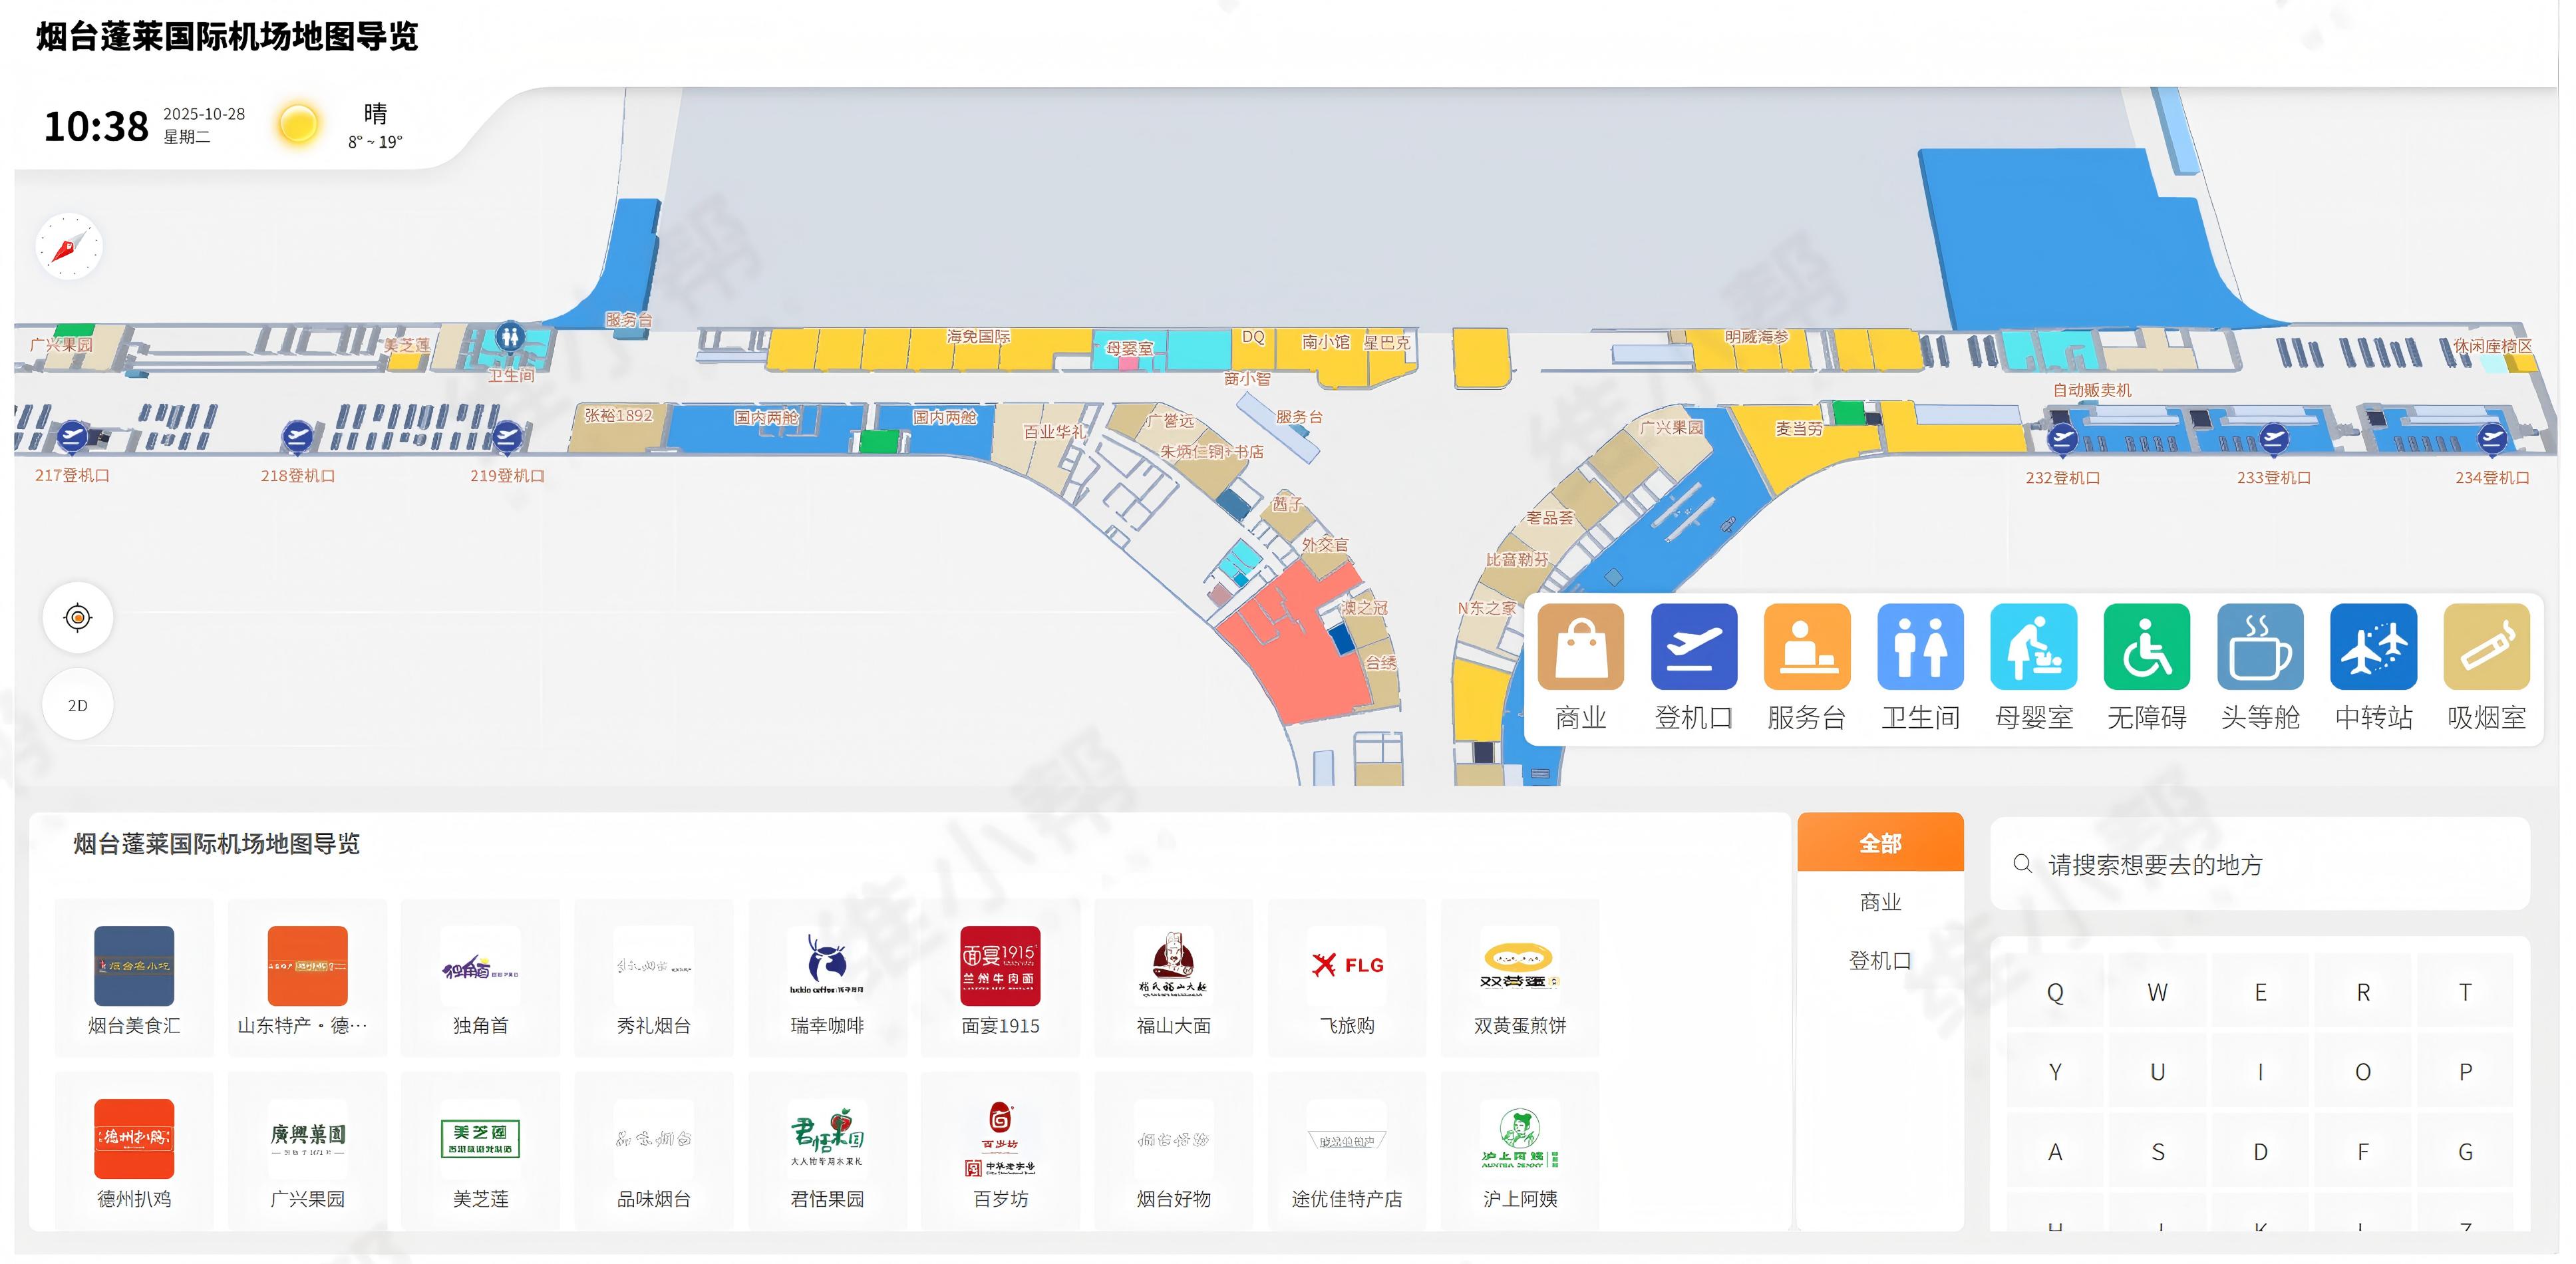Screen dimensions: 2576x1264
Task: Select the 全部 category tab
Action: 1880,843
